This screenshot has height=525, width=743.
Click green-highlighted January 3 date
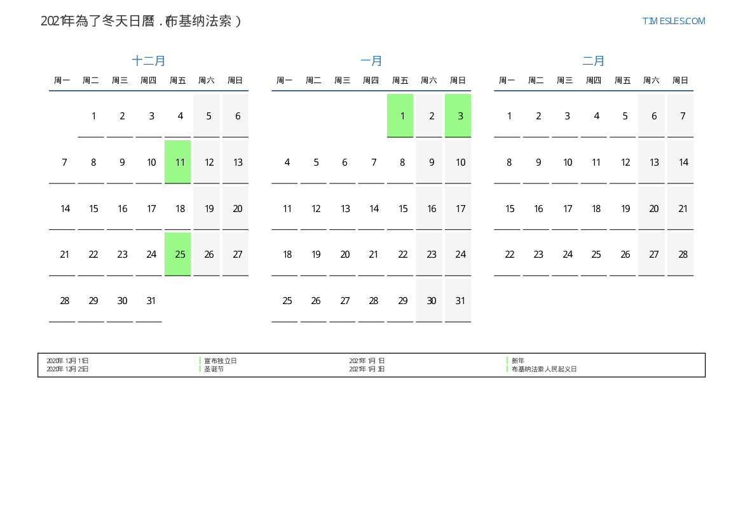click(x=458, y=116)
